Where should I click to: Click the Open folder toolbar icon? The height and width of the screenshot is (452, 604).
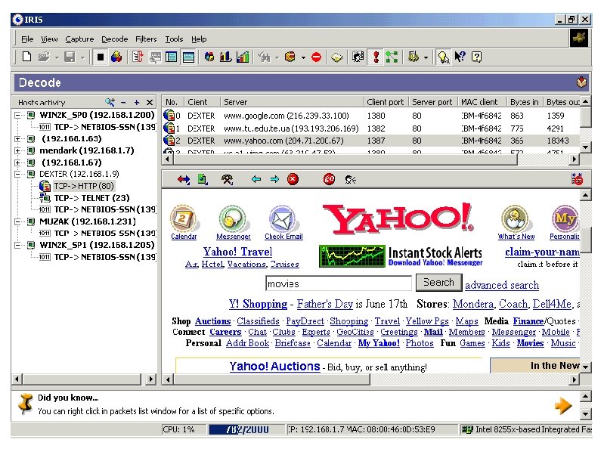pos(44,57)
